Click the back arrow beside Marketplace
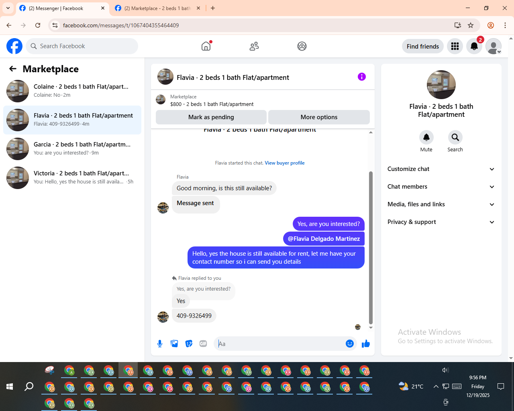 click(x=13, y=69)
